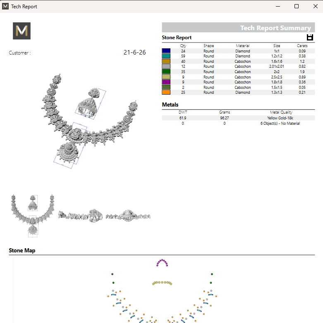Click the Metal Quality column header
The image size is (323, 323).
coord(281,112)
